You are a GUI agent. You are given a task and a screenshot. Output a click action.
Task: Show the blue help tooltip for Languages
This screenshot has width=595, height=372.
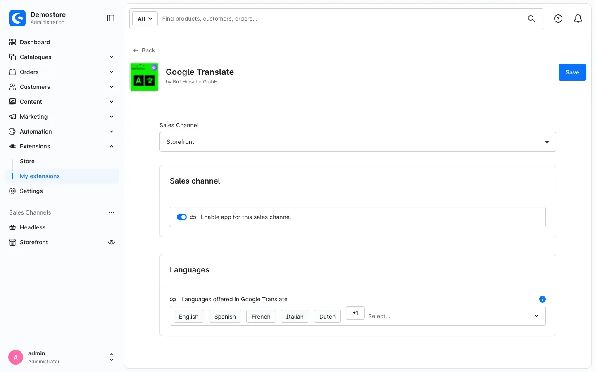coord(543,299)
